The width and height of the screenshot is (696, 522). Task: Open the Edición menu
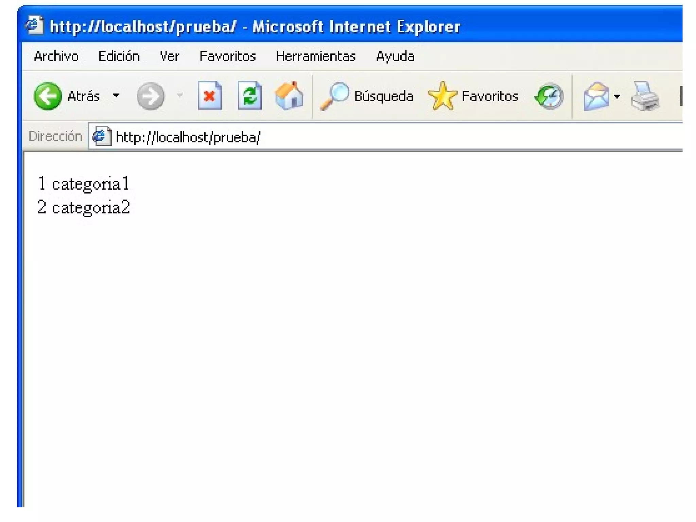(x=119, y=56)
